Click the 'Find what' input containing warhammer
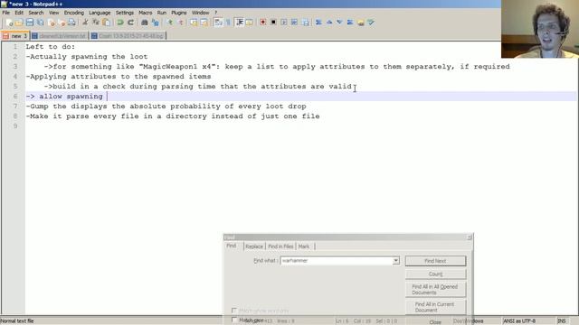This screenshot has height=325, width=579. click(336, 261)
